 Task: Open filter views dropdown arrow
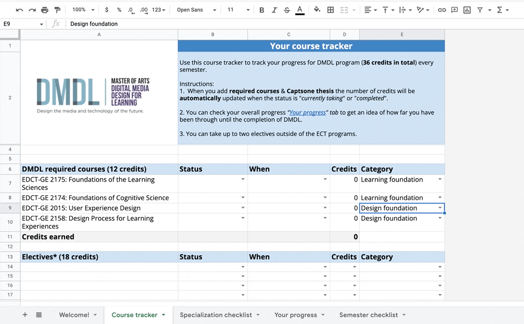click(x=490, y=10)
